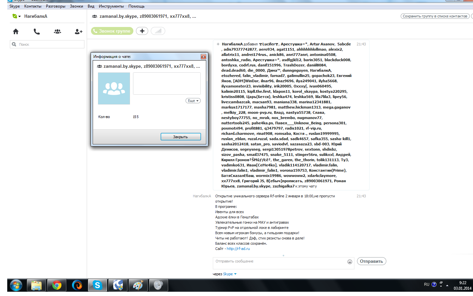Image resolution: width=473 pixels, height=296 pixels.
Task: Click the member count value 155
Action: tap(136, 117)
